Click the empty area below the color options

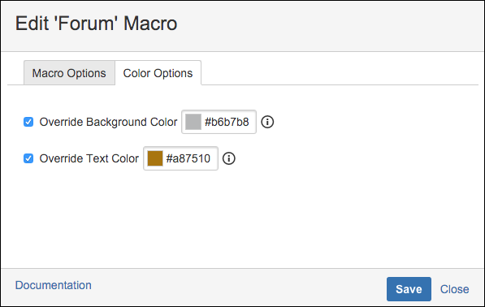click(x=242, y=219)
